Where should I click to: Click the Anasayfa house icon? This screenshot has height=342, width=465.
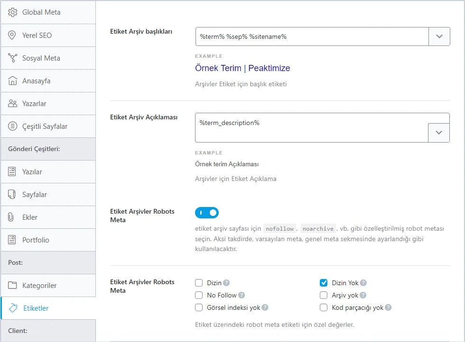12,81
